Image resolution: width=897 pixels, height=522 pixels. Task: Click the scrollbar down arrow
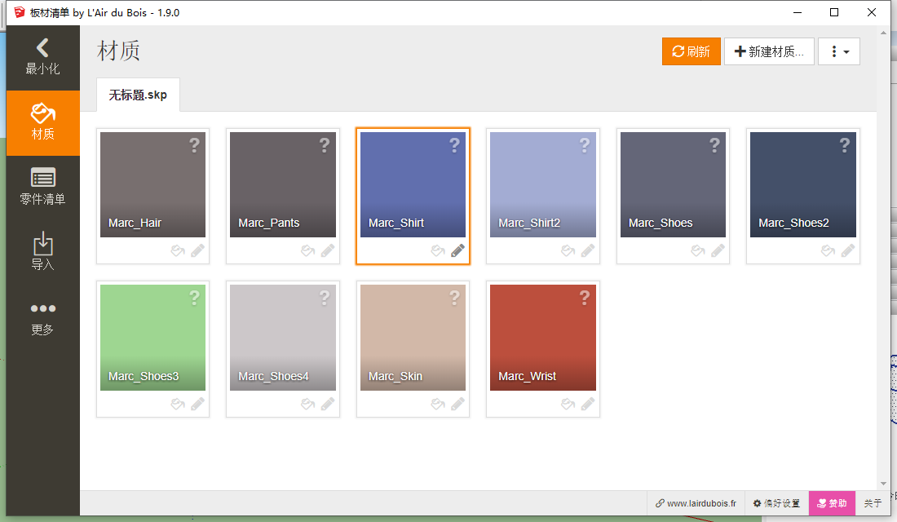click(883, 484)
